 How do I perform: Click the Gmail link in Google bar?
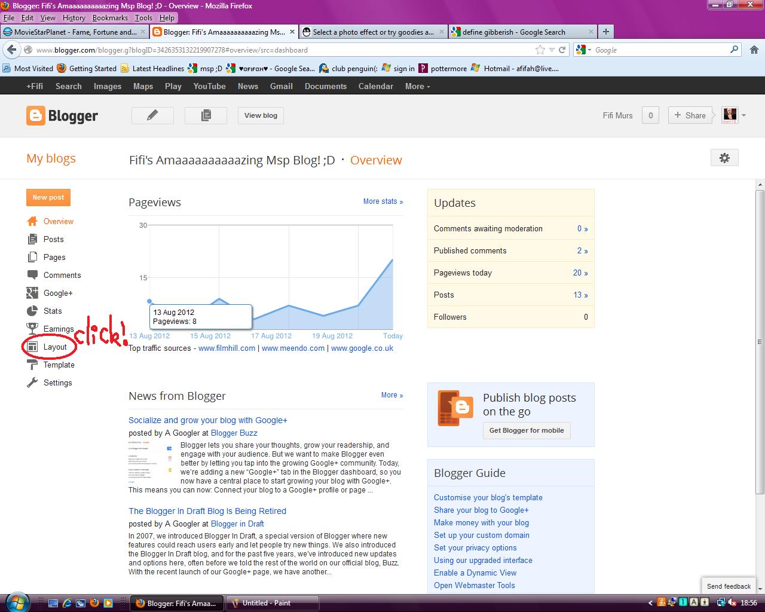[281, 86]
